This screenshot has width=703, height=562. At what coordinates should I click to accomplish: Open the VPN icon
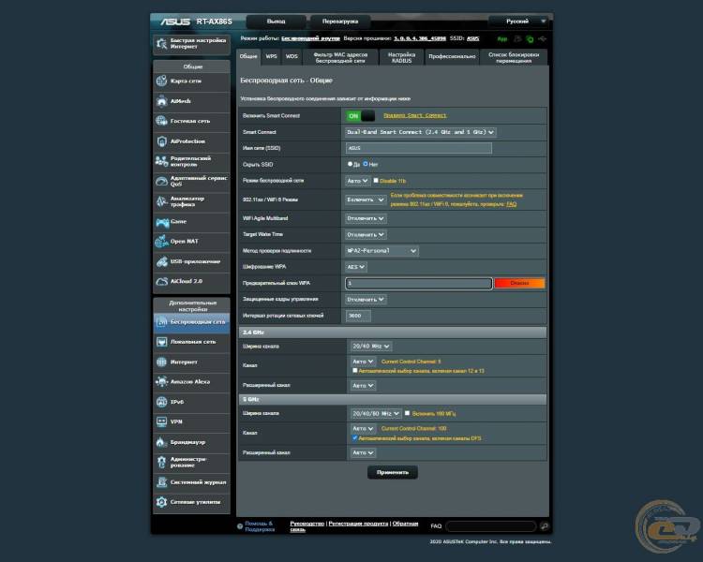tap(161, 421)
